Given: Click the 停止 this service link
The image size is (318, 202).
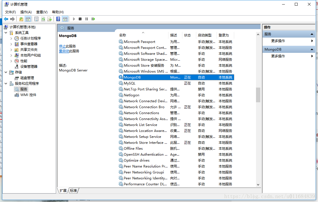Looking at the screenshot, I should [62, 46].
